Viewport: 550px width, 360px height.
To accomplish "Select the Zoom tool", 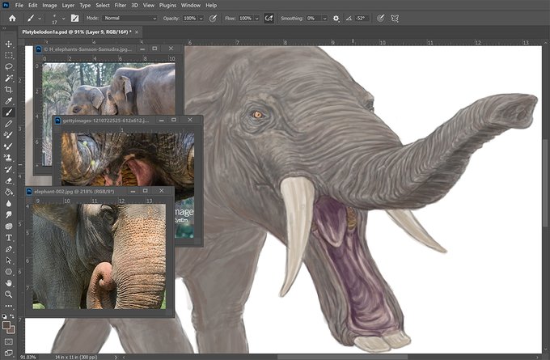I will click(x=9, y=294).
